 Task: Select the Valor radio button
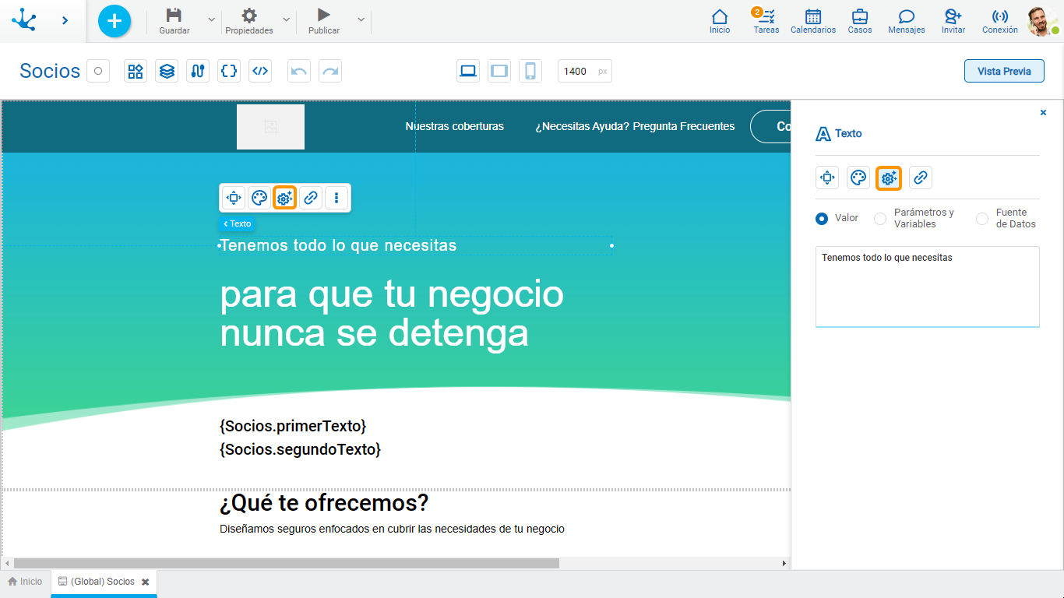pyautogui.click(x=822, y=219)
